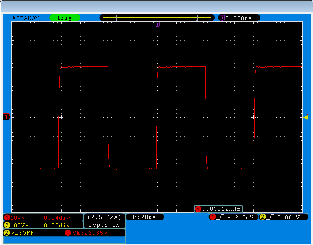Click the red 1 badge beside Vk:26.35v
Image resolution: width=313 pixels, height=245 pixels.
point(68,233)
